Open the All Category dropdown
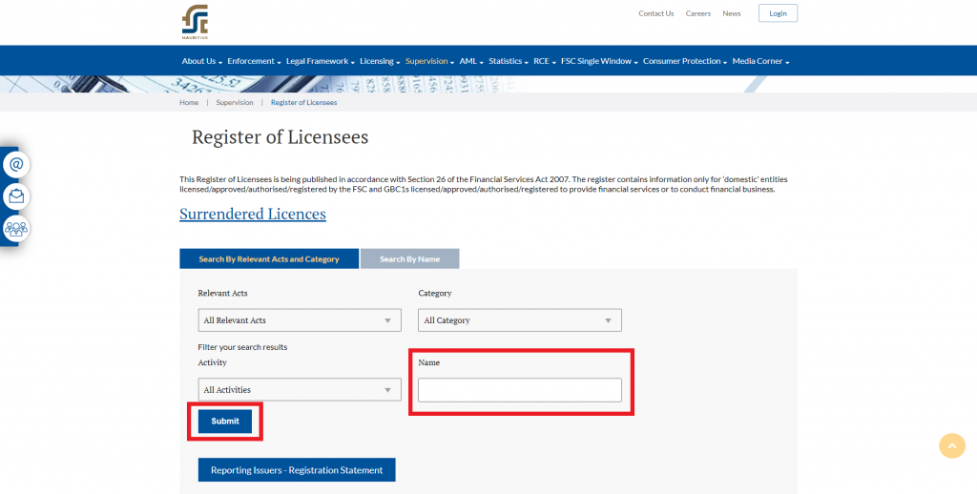Viewport: 977px width, 494px height. 519,320
